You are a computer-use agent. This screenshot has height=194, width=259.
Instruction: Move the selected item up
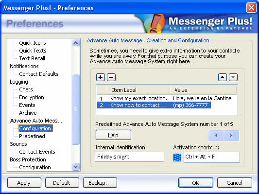point(223,77)
